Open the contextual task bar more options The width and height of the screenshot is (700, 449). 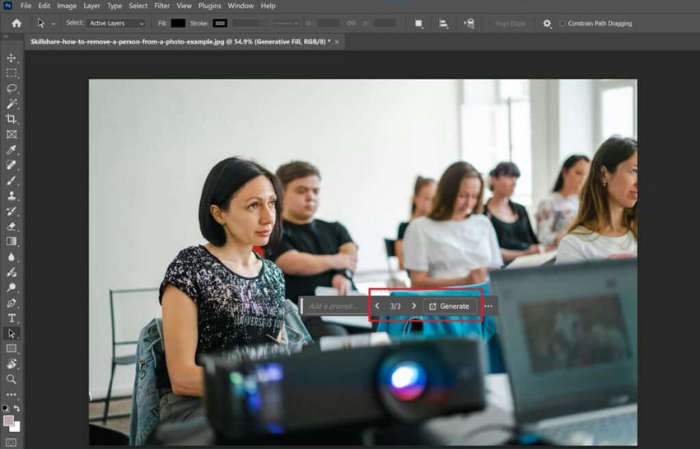coord(488,306)
